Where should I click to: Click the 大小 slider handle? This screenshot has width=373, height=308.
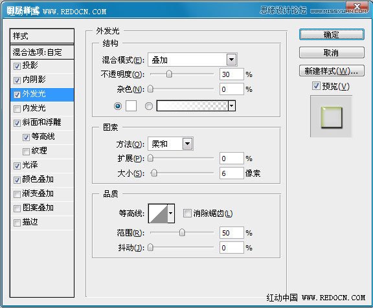point(154,173)
